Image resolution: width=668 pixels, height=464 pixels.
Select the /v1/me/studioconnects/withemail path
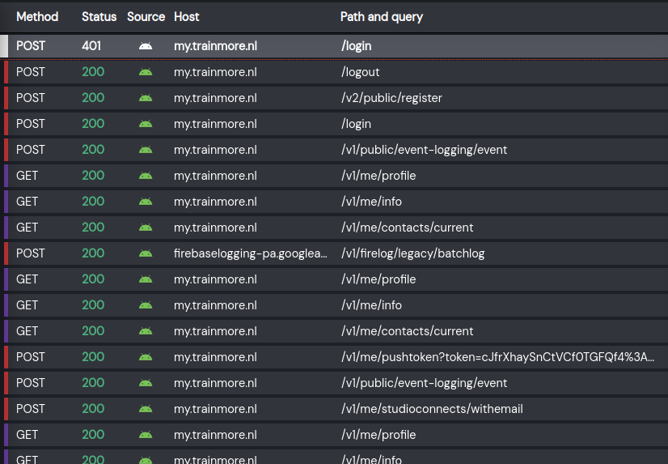point(432,409)
